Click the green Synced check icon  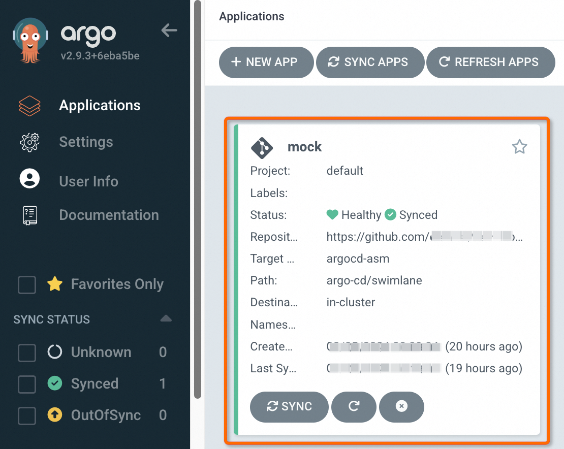tap(55, 383)
